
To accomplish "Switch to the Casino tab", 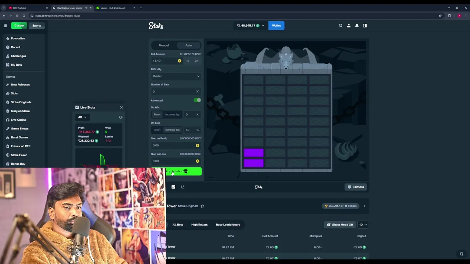I will 19,26.
